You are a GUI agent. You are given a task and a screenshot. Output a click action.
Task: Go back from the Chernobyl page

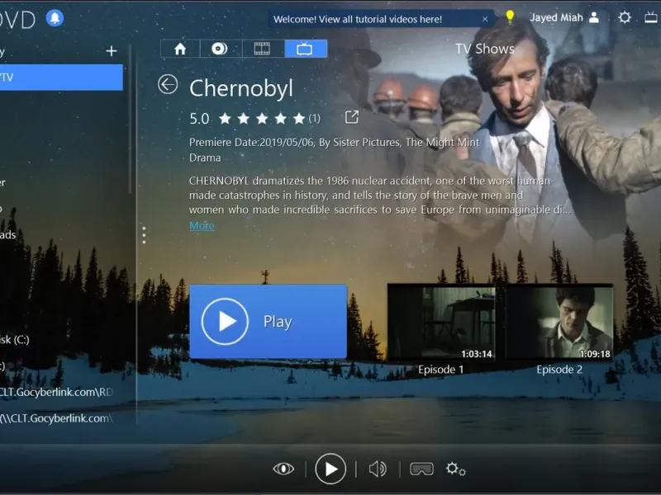[x=168, y=84]
